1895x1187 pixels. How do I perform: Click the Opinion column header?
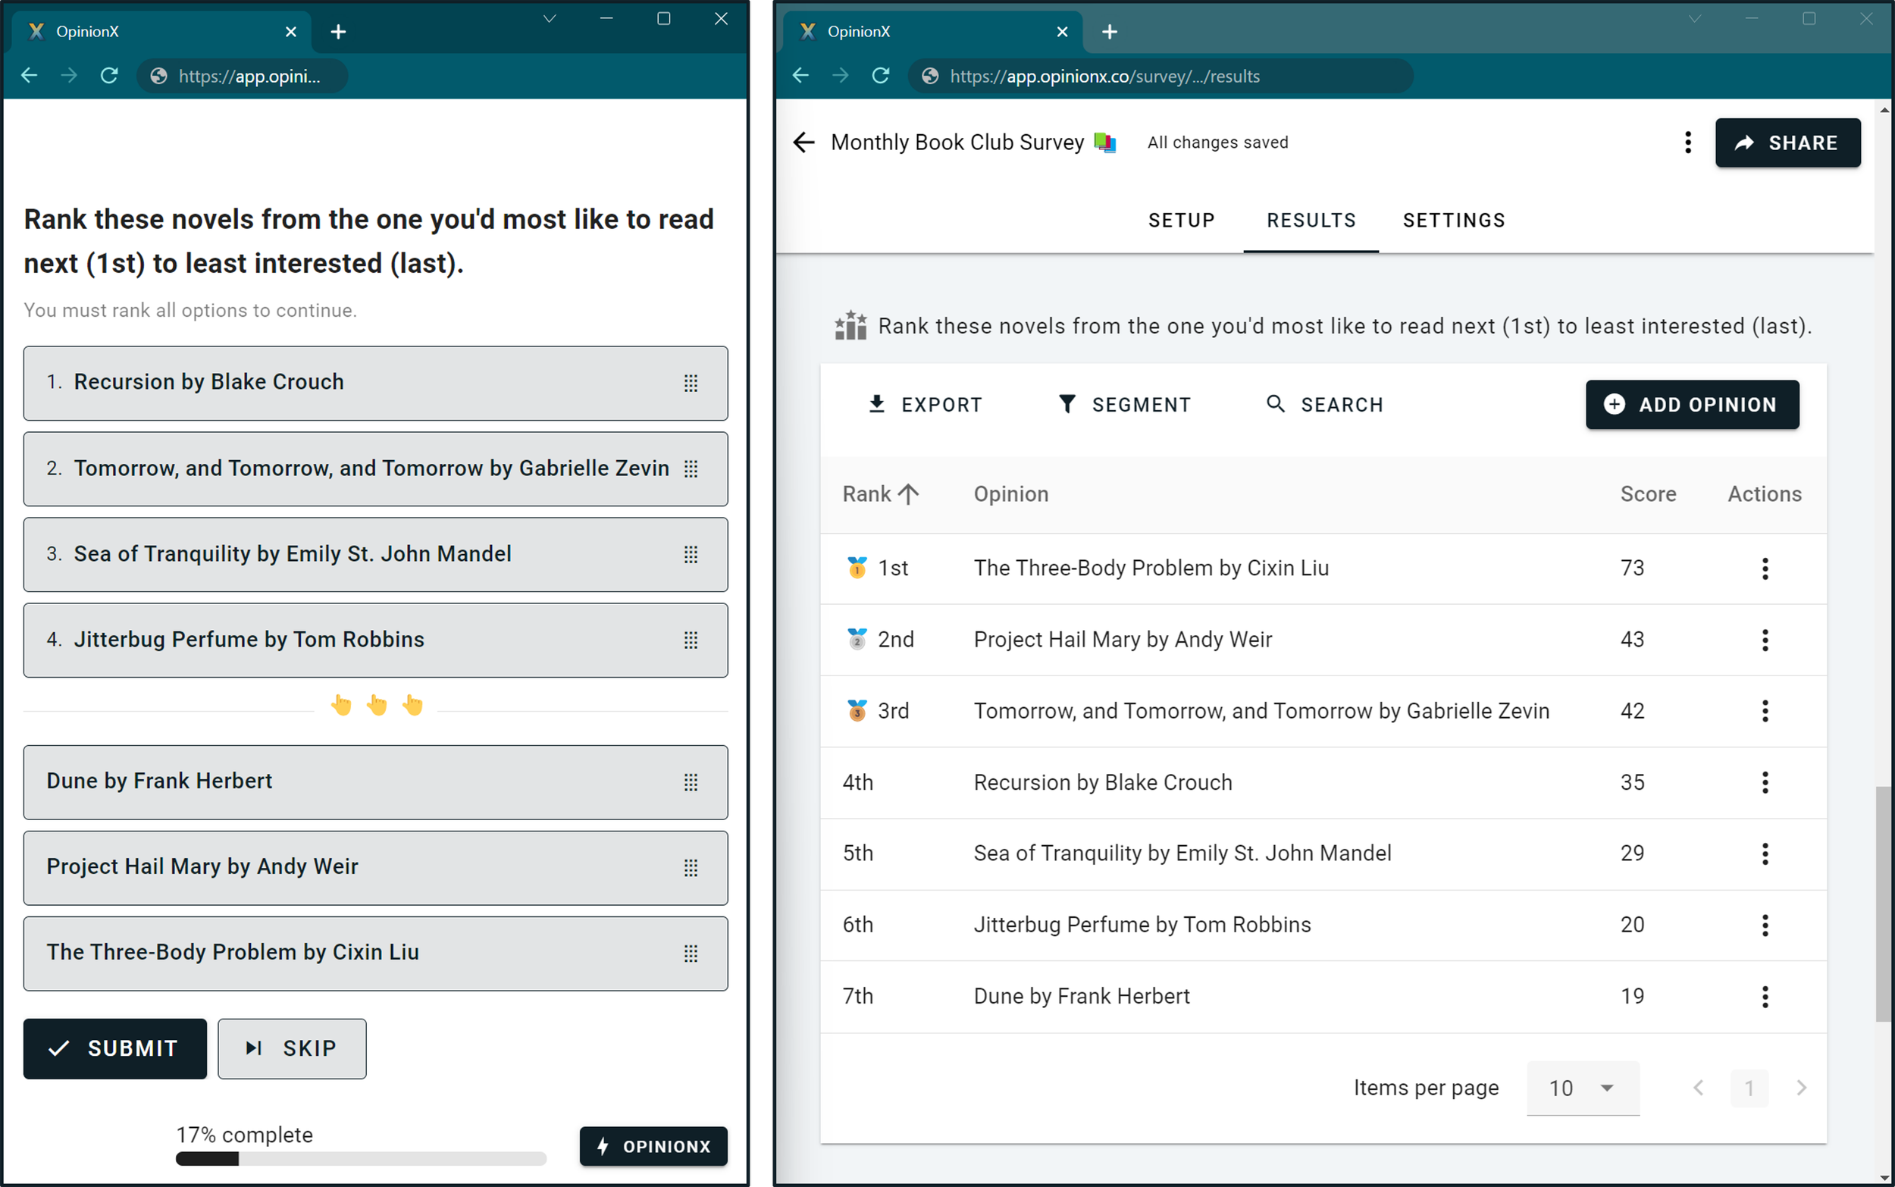[x=1011, y=493]
